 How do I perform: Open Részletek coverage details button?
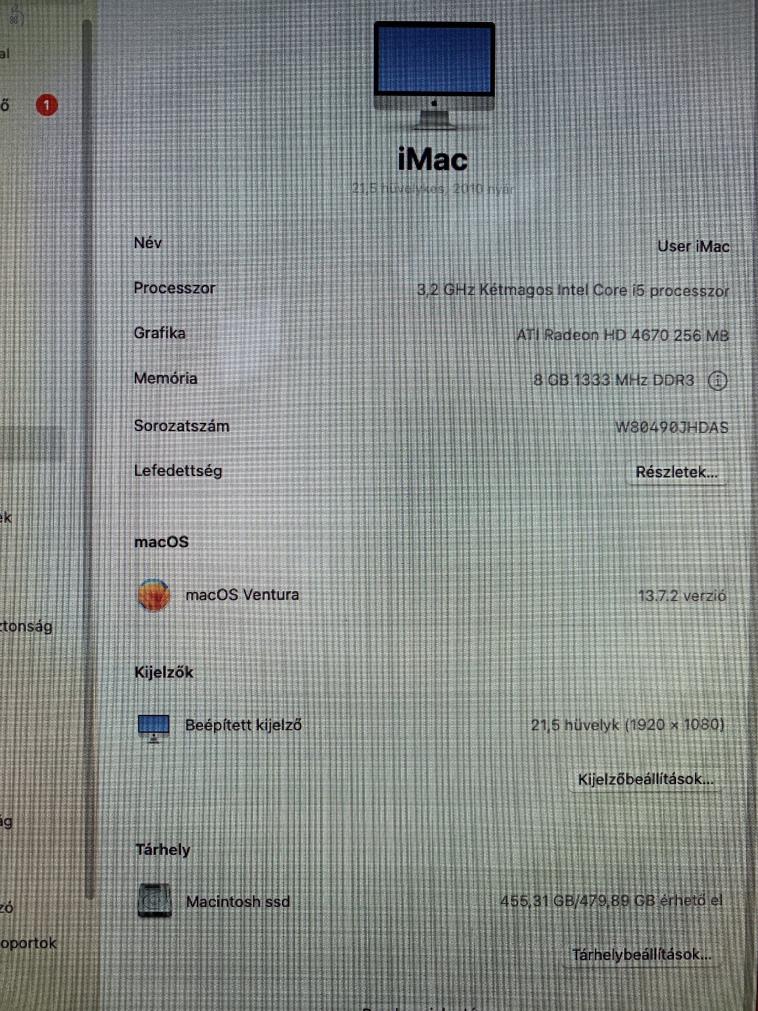click(x=677, y=472)
